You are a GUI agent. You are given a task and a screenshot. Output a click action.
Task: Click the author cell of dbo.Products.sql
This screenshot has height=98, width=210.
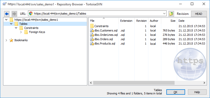click(153, 43)
